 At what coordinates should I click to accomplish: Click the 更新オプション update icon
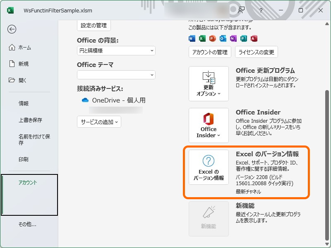tap(209, 79)
